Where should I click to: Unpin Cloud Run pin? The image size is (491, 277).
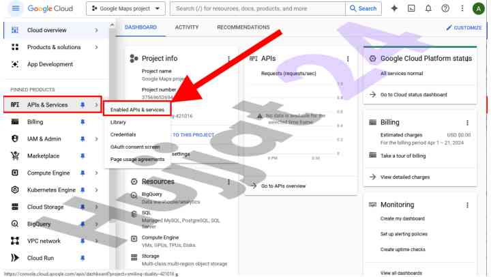pyautogui.click(x=83, y=258)
